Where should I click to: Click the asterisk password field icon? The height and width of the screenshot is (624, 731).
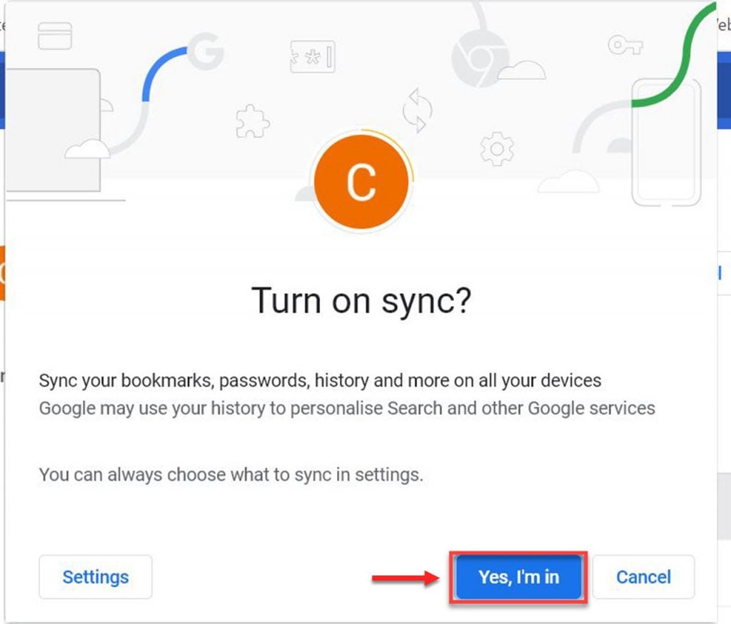click(313, 57)
